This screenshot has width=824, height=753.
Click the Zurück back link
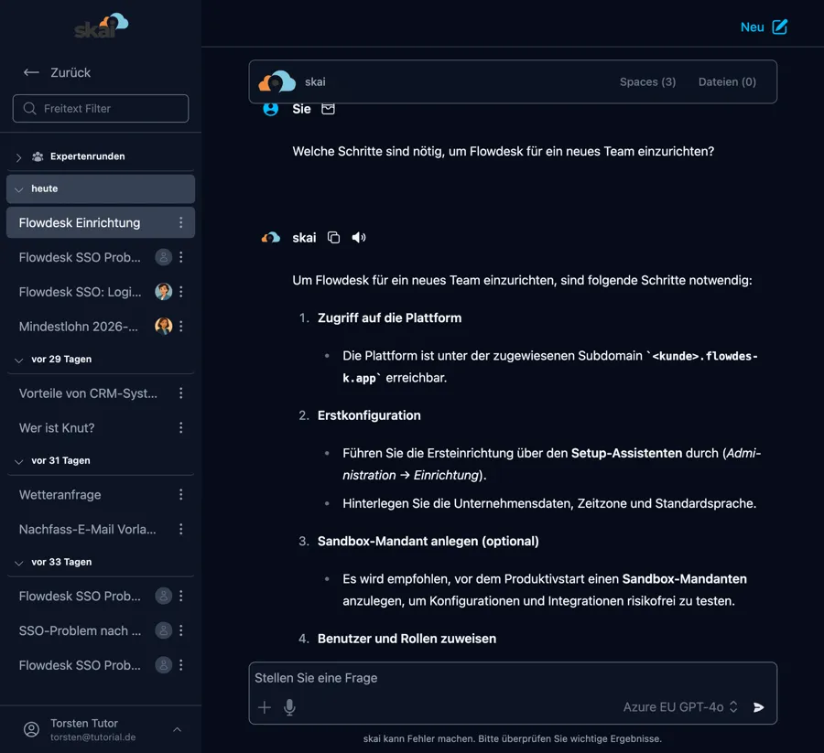tap(70, 72)
